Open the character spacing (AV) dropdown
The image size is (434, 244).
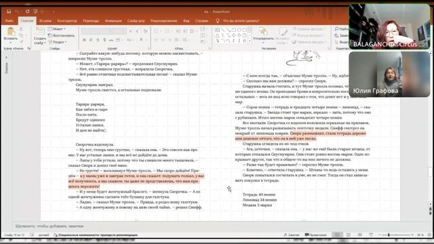[119, 40]
